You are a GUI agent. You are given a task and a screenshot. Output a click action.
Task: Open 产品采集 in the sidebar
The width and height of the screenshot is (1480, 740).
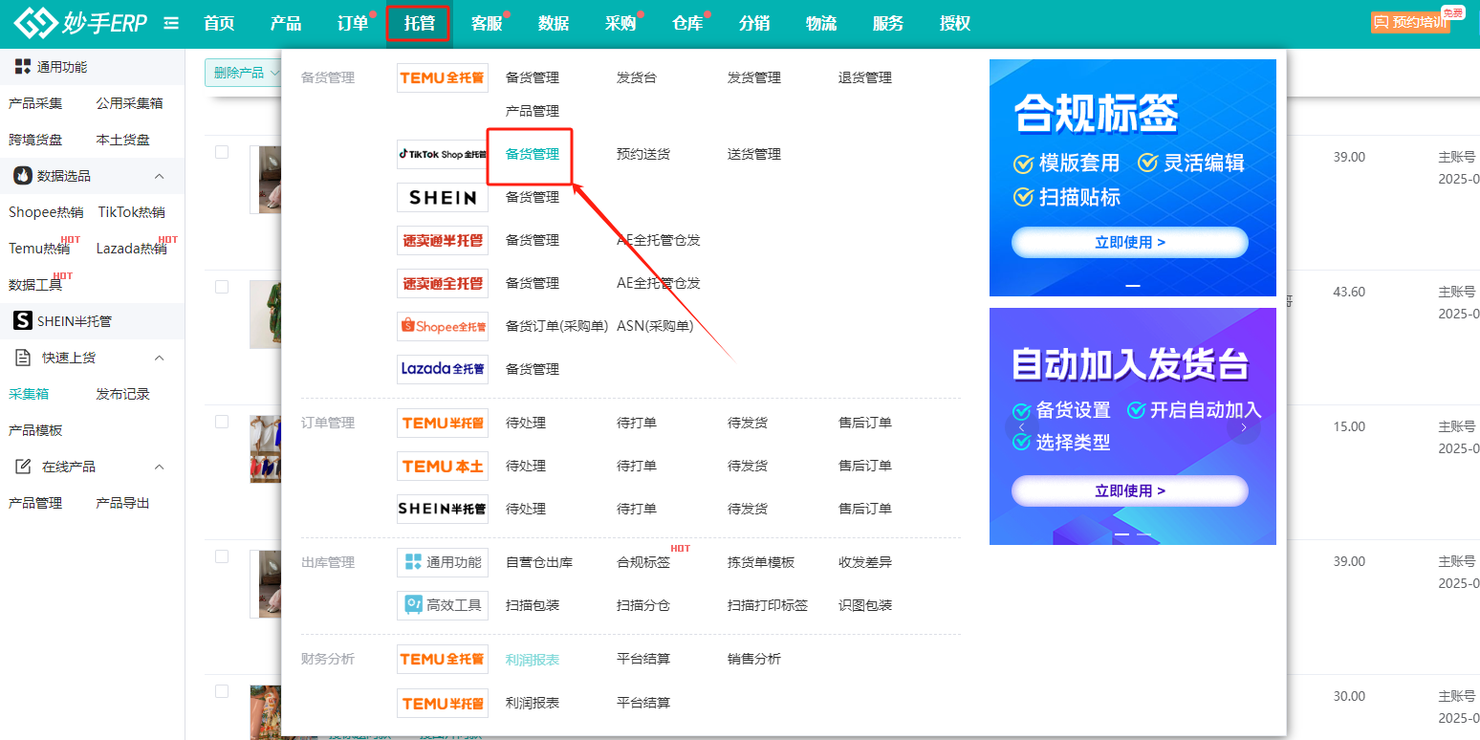(35, 103)
